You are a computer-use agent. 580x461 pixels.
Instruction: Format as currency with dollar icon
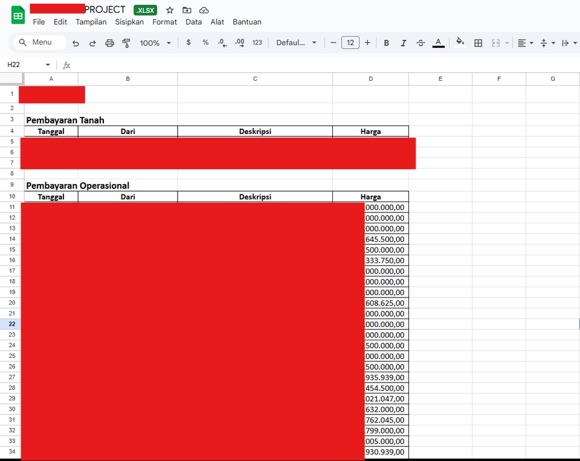pos(188,42)
